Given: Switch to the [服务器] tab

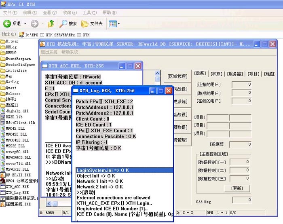Looking at the screenshot, I should point(235,74).
